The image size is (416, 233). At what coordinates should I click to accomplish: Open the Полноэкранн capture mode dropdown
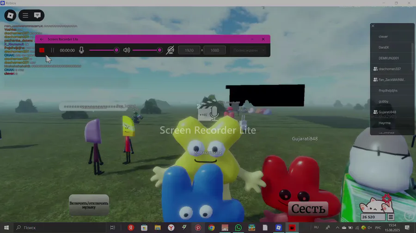[x=249, y=50]
